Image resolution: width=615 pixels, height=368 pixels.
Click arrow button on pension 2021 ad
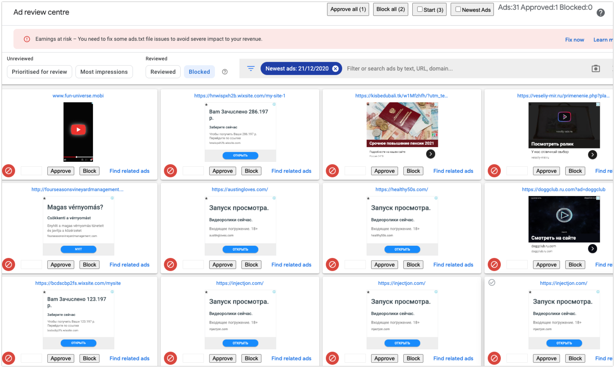[431, 154]
